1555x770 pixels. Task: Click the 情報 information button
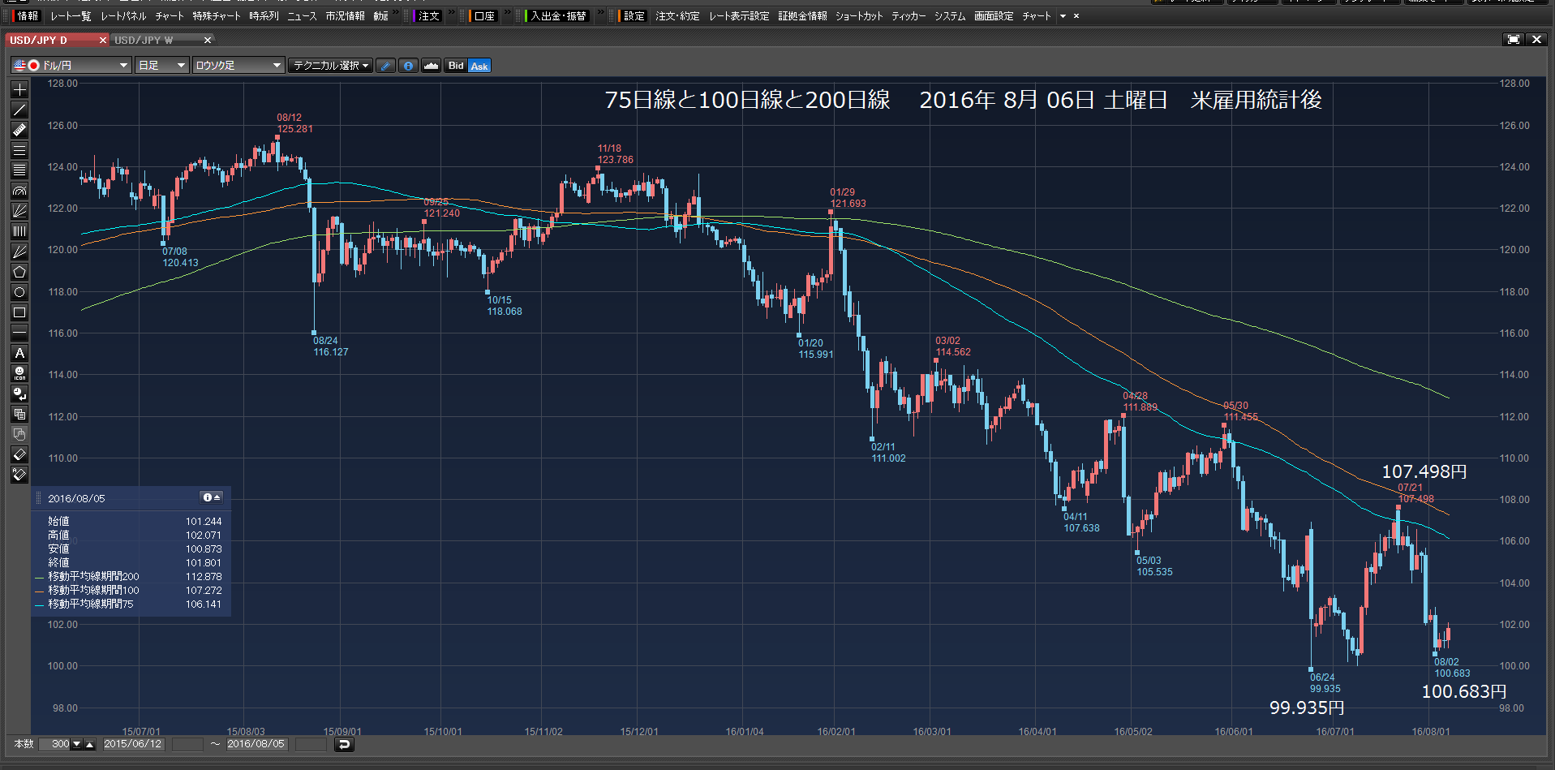pos(26,16)
